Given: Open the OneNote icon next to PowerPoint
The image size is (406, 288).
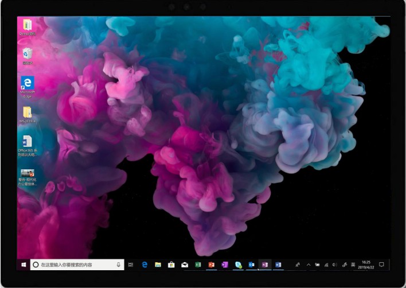Looking at the screenshot, I should click(225, 264).
